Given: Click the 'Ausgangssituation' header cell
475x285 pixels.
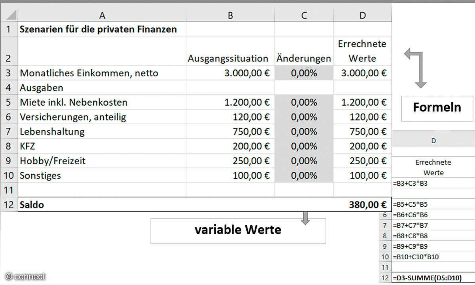Looking at the screenshot, I should click(x=230, y=51).
